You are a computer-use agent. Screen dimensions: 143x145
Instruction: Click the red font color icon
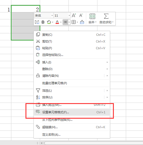click(x=57, y=22)
